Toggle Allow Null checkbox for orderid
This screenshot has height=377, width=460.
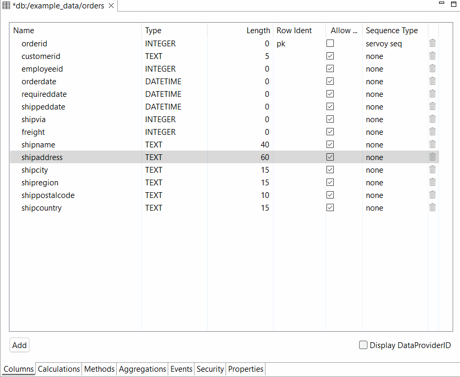(330, 43)
